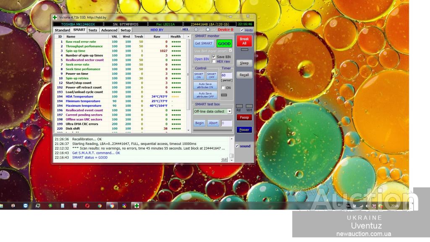The image size is (430, 242).
Task: Click the SMART test progress bar
Action: coord(212,130)
